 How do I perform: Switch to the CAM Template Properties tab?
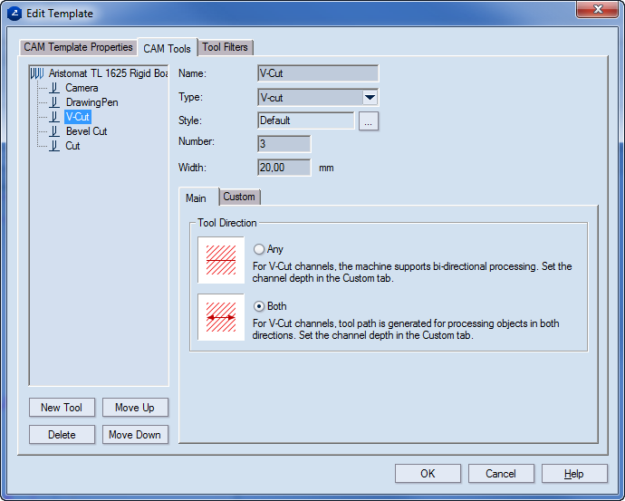pos(78,47)
